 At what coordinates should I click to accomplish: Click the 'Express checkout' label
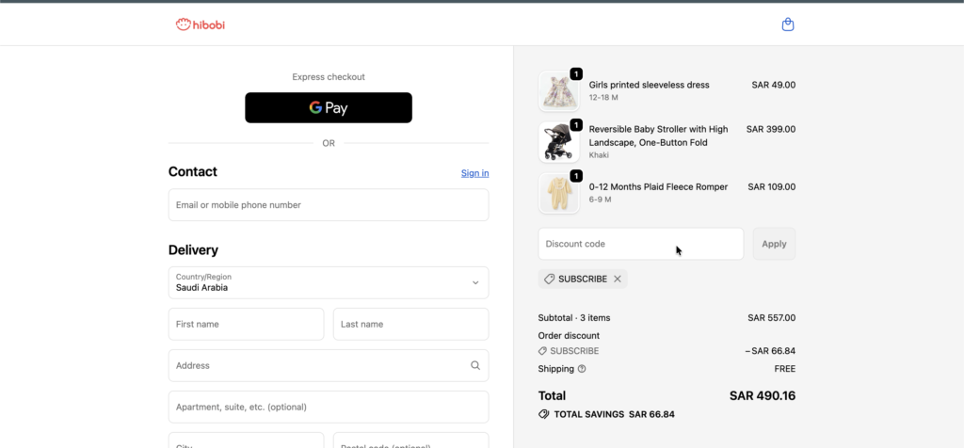(329, 77)
